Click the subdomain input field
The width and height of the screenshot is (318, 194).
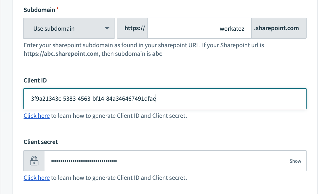199,28
